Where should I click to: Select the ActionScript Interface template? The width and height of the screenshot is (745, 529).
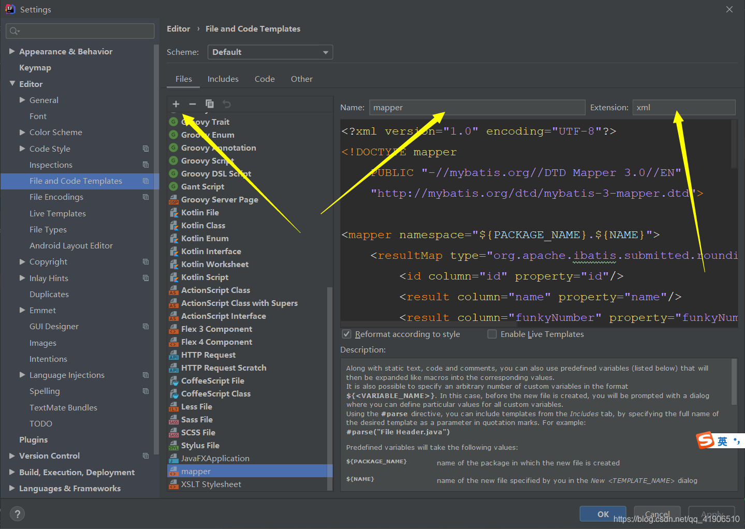click(224, 316)
